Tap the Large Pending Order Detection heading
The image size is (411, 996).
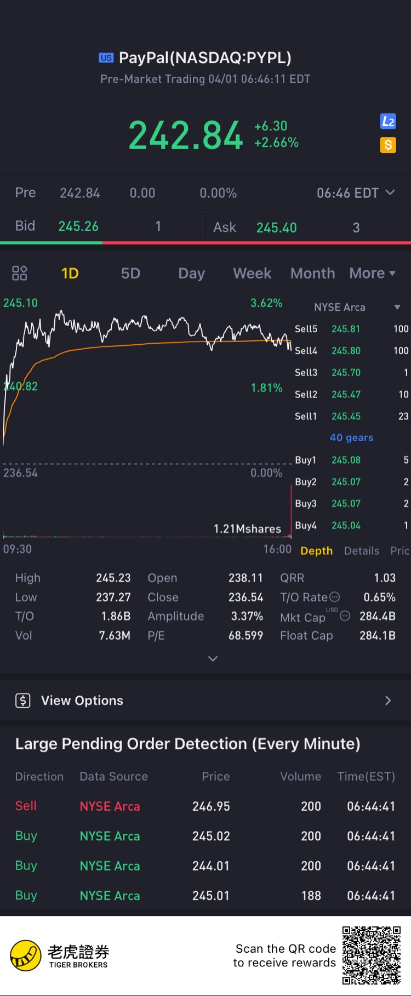pyautogui.click(x=187, y=744)
